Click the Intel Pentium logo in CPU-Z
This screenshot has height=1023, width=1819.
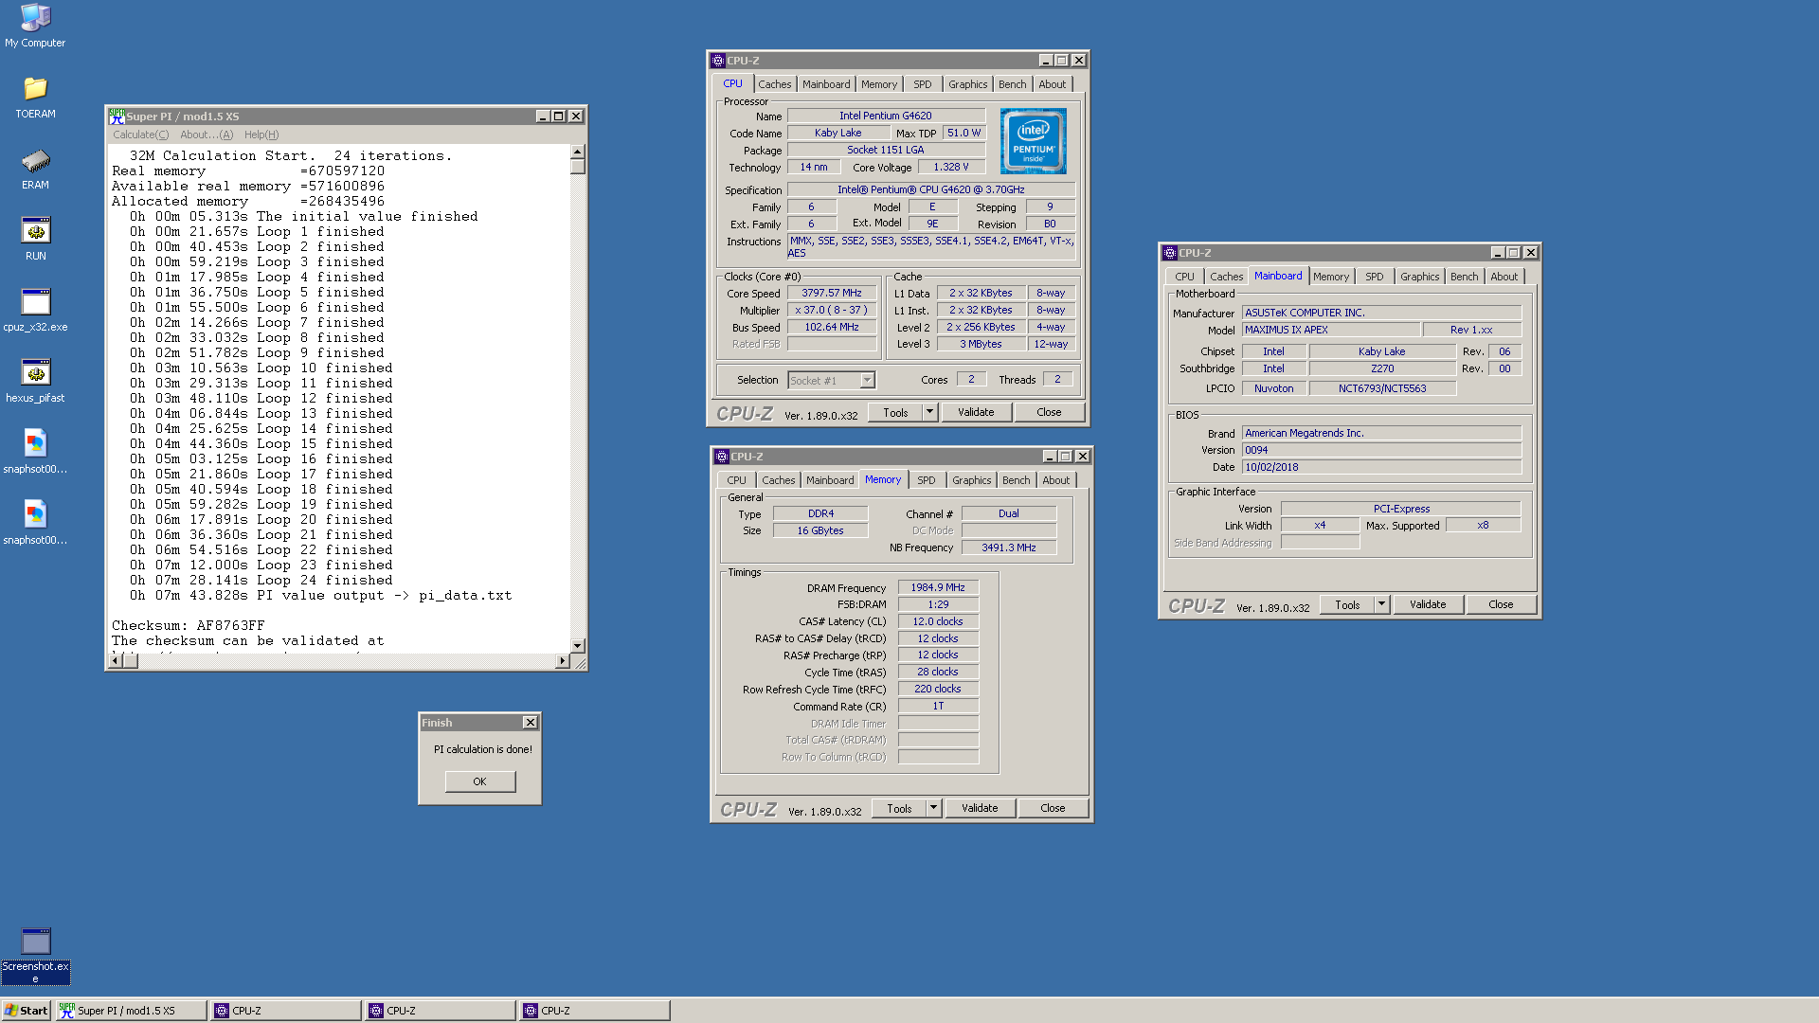coord(1033,140)
